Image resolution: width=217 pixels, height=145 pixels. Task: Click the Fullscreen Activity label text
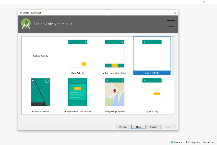point(40,111)
